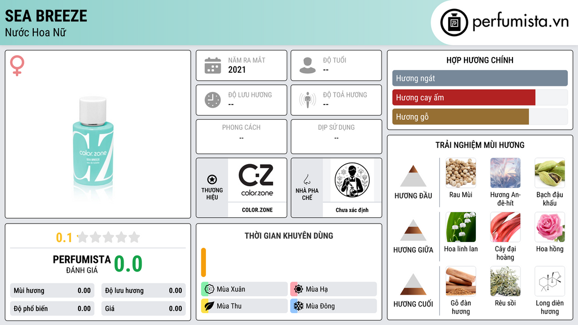Click the Giá 0.00 score row
Viewport: 578px width, 325px height.
143,309
